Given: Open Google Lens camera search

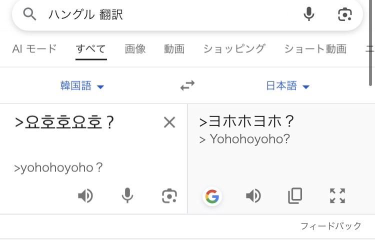Looking at the screenshot, I should pyautogui.click(x=345, y=14).
